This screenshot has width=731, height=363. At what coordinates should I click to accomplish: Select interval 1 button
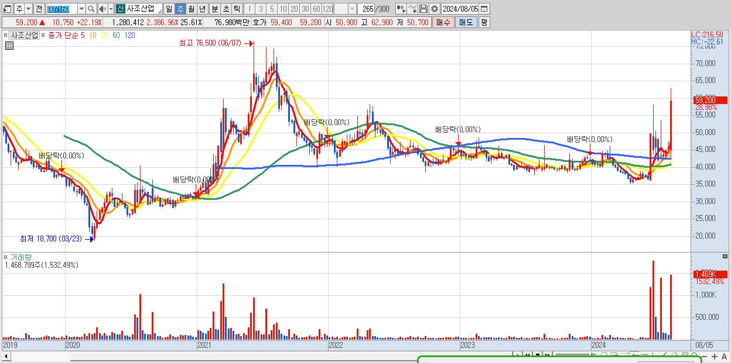click(250, 9)
